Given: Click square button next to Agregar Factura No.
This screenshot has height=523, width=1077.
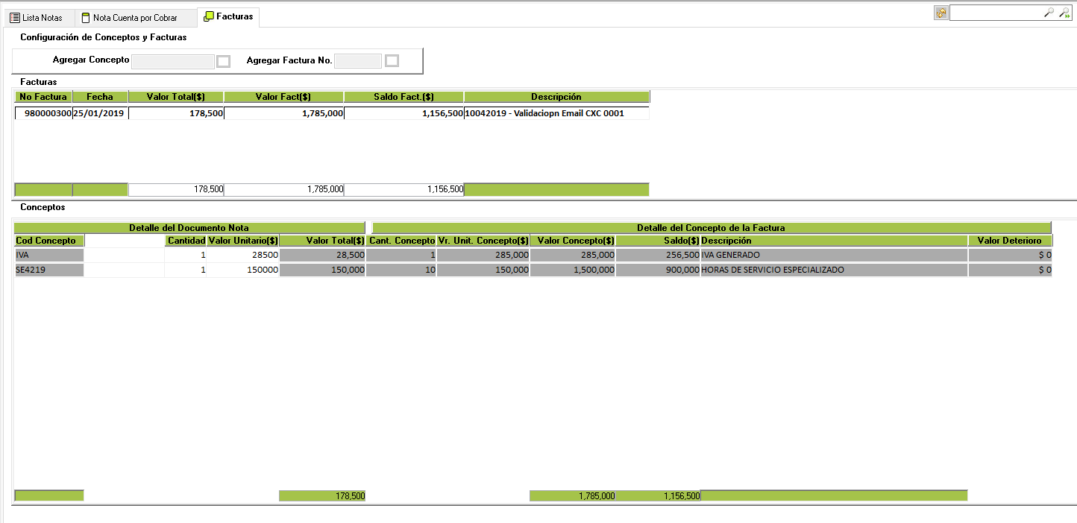Looking at the screenshot, I should [392, 61].
